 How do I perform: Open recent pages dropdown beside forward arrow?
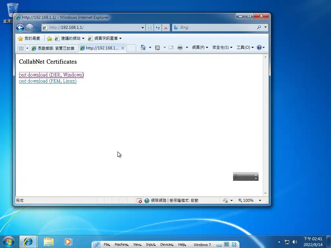pos(37,28)
